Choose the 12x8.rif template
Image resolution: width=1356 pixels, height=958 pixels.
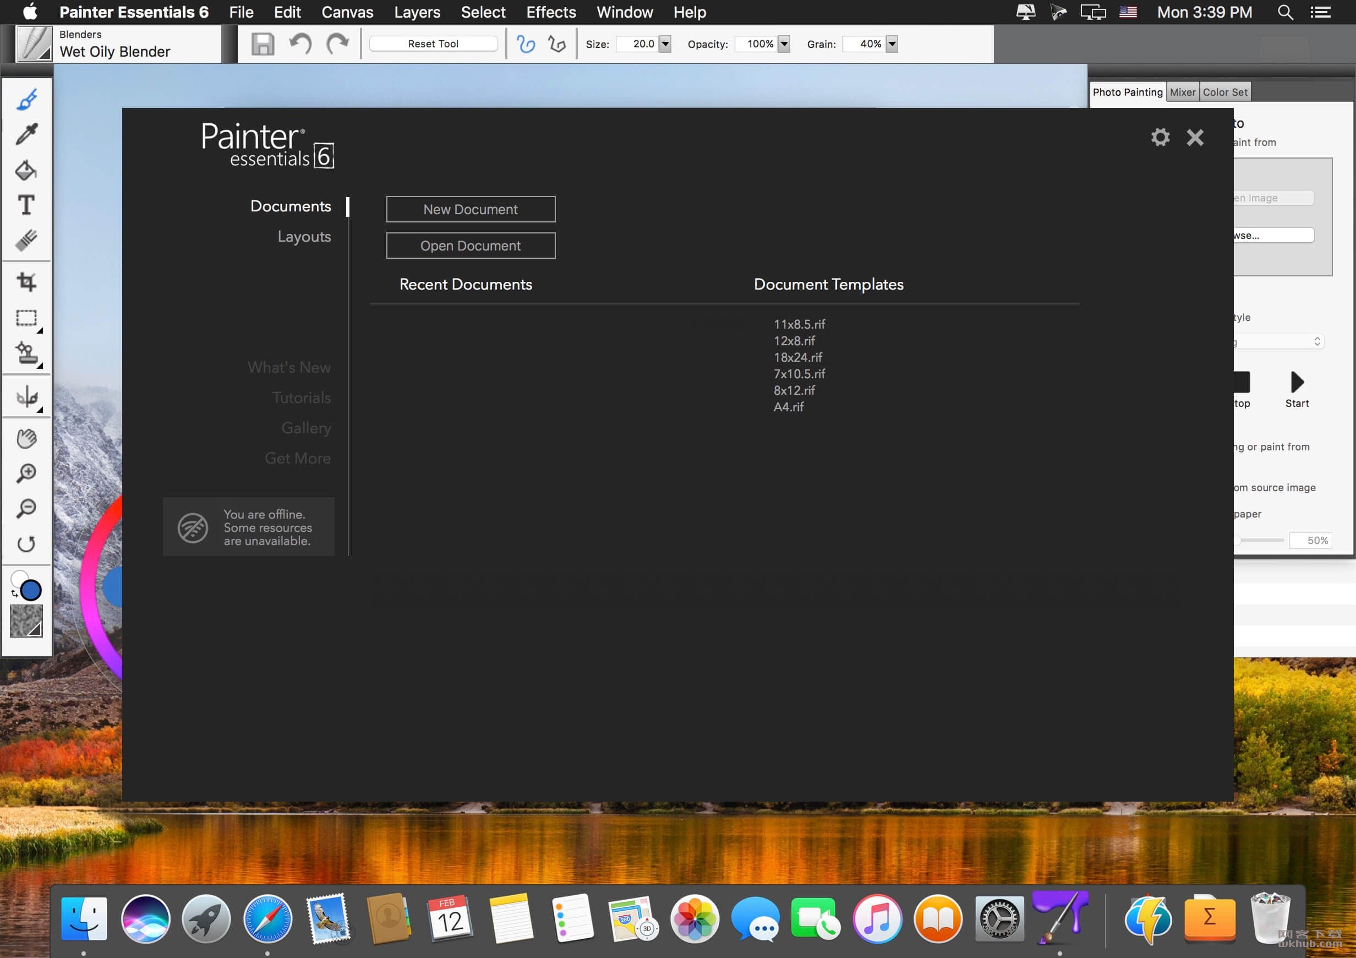pyautogui.click(x=794, y=341)
